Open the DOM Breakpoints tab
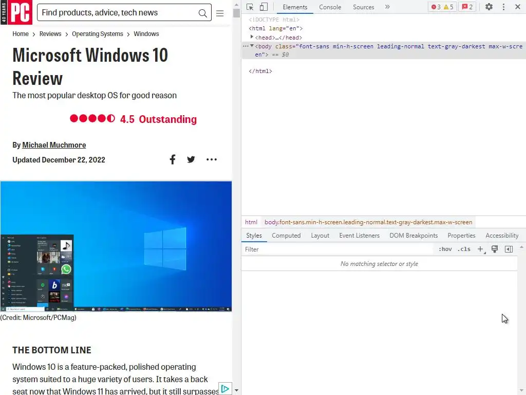 [x=414, y=236]
